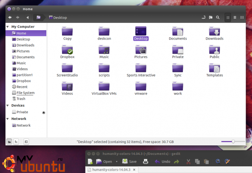Click the search magnifier icon in toolbar
The height and width of the screenshot is (173, 252).
[218, 17]
